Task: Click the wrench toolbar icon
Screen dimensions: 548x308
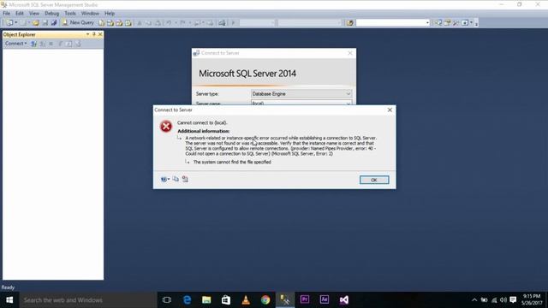Action: [456, 23]
